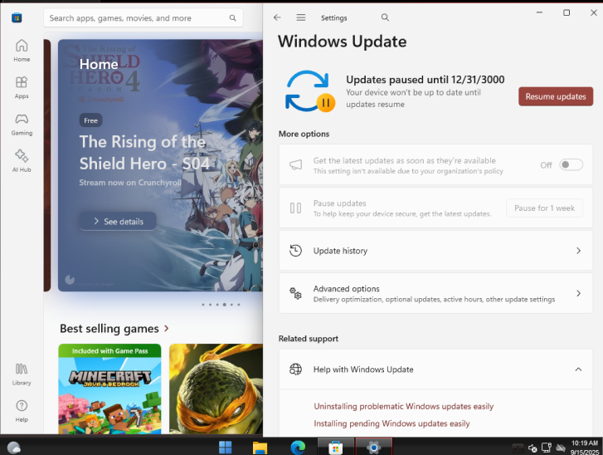Click Best selling games heading
Viewport: 603px width, 455px height.
click(109, 328)
